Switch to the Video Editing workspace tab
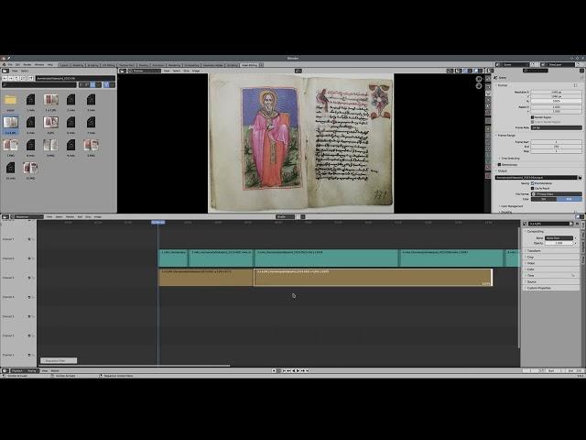Screen dimensions: 586x440 click(249, 65)
